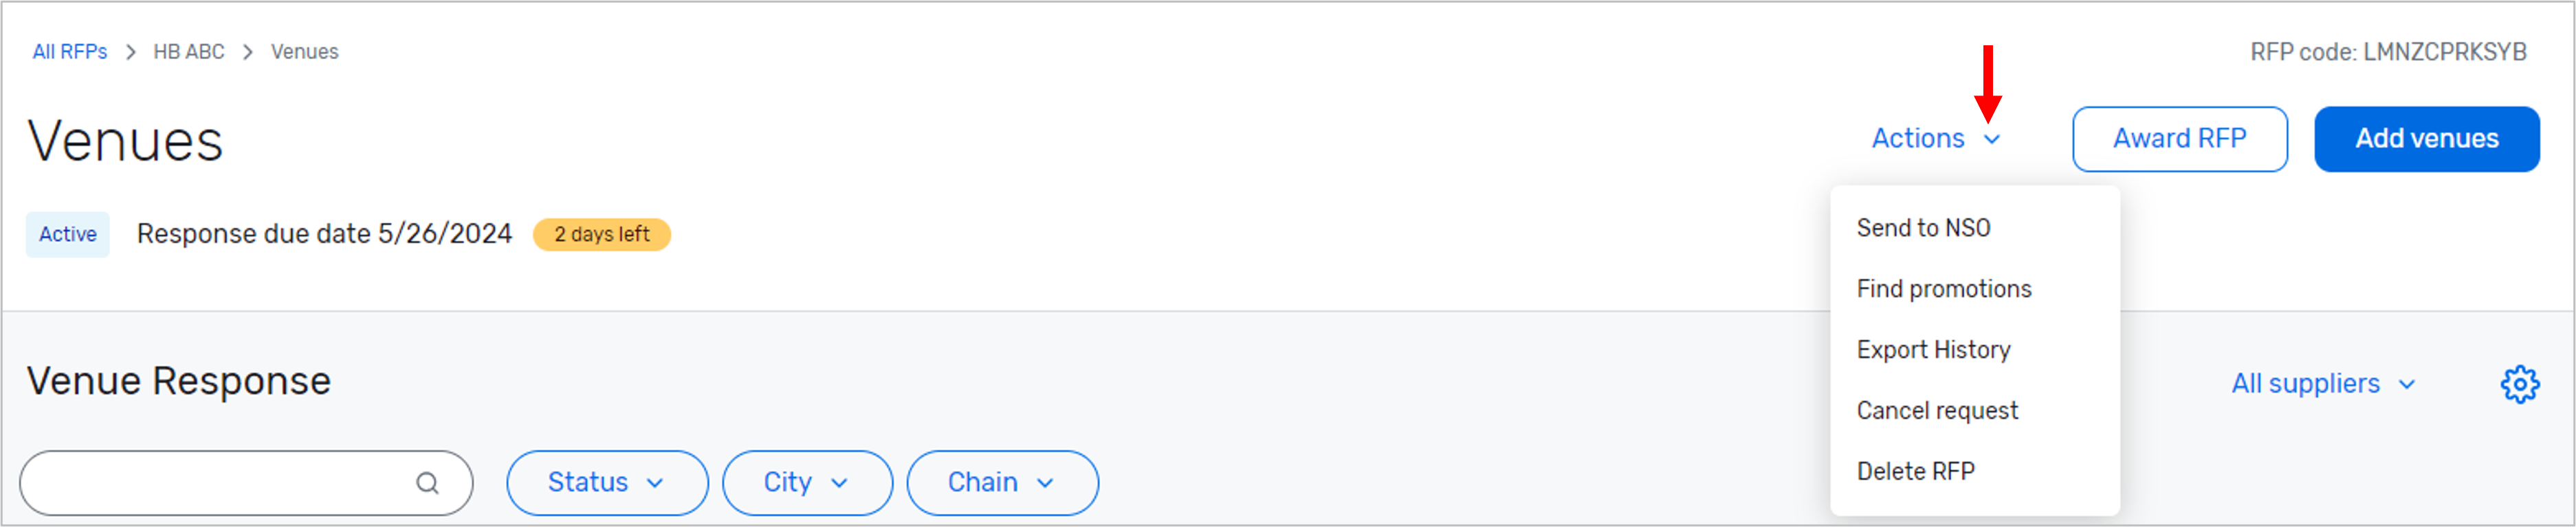Screen dimensions: 2576x527
Task: Open the table settings gear icon
Action: (x=2520, y=384)
